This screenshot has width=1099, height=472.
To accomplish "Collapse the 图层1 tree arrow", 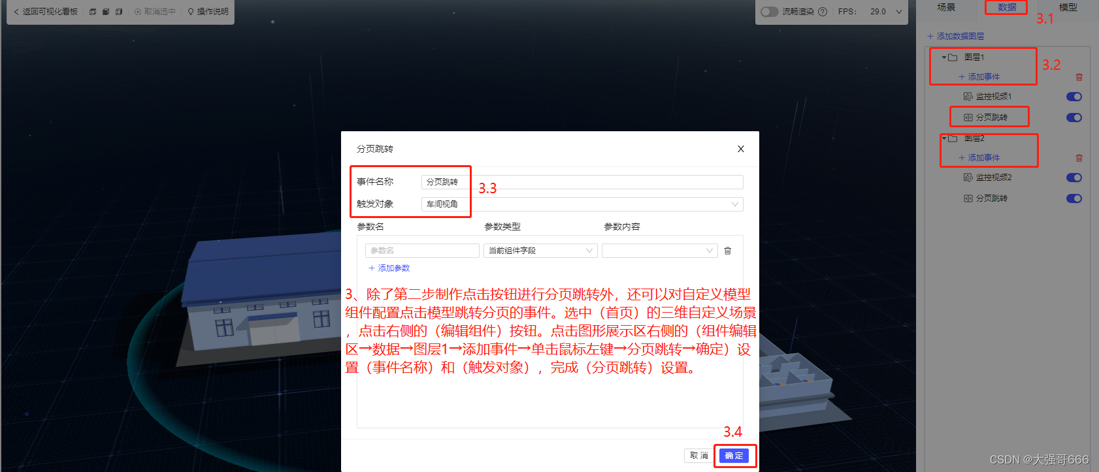I will (x=944, y=57).
